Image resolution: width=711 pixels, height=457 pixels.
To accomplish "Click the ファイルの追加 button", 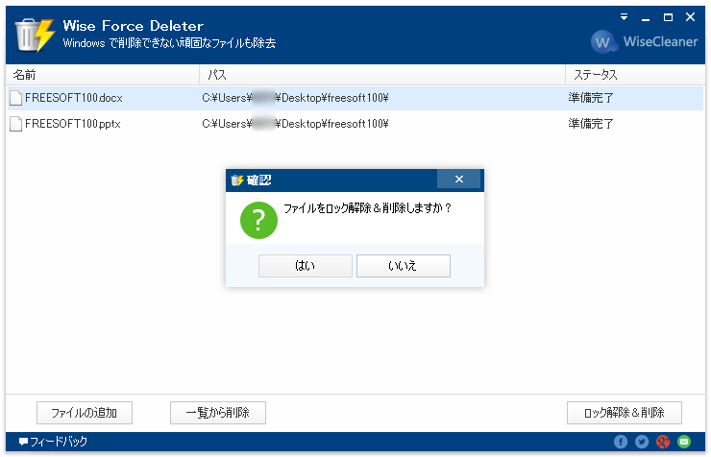I will pos(85,413).
